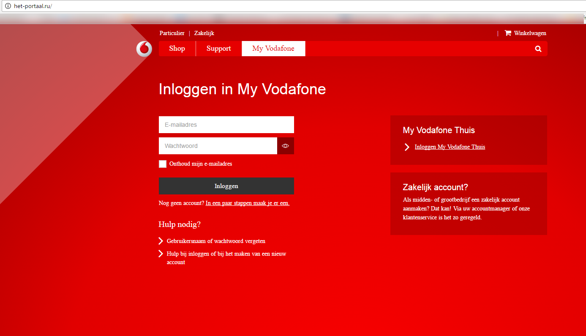This screenshot has width=586, height=336.
Task: Open the search magnifier icon
Action: tap(538, 49)
